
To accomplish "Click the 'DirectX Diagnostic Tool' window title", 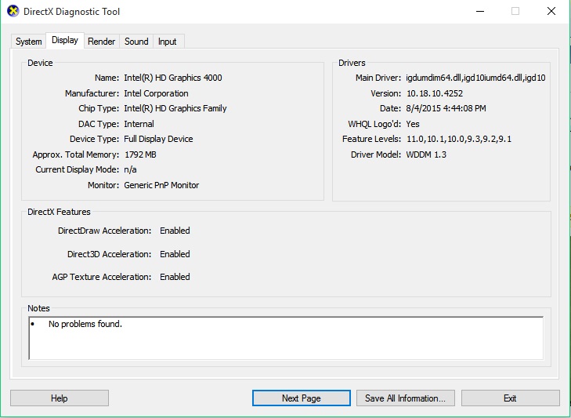I will (x=71, y=11).
